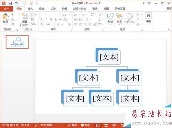Screen dimensions: 172x128
Task: Open the Help question mark icon
Action: pos(143,3)
